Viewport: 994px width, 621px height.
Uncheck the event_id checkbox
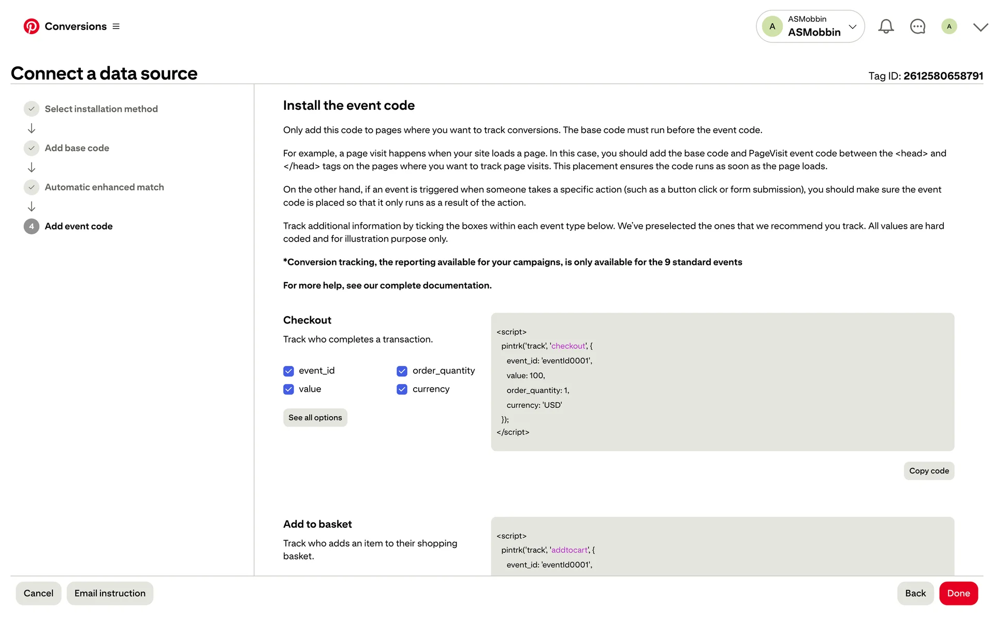(289, 371)
